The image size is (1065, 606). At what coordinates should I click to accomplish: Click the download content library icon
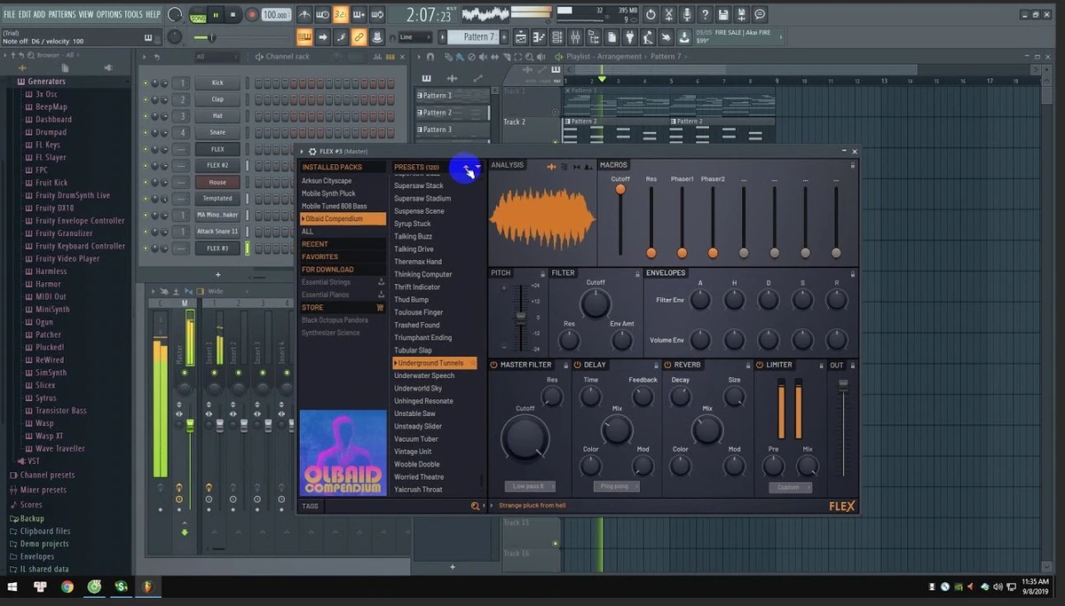[684, 37]
